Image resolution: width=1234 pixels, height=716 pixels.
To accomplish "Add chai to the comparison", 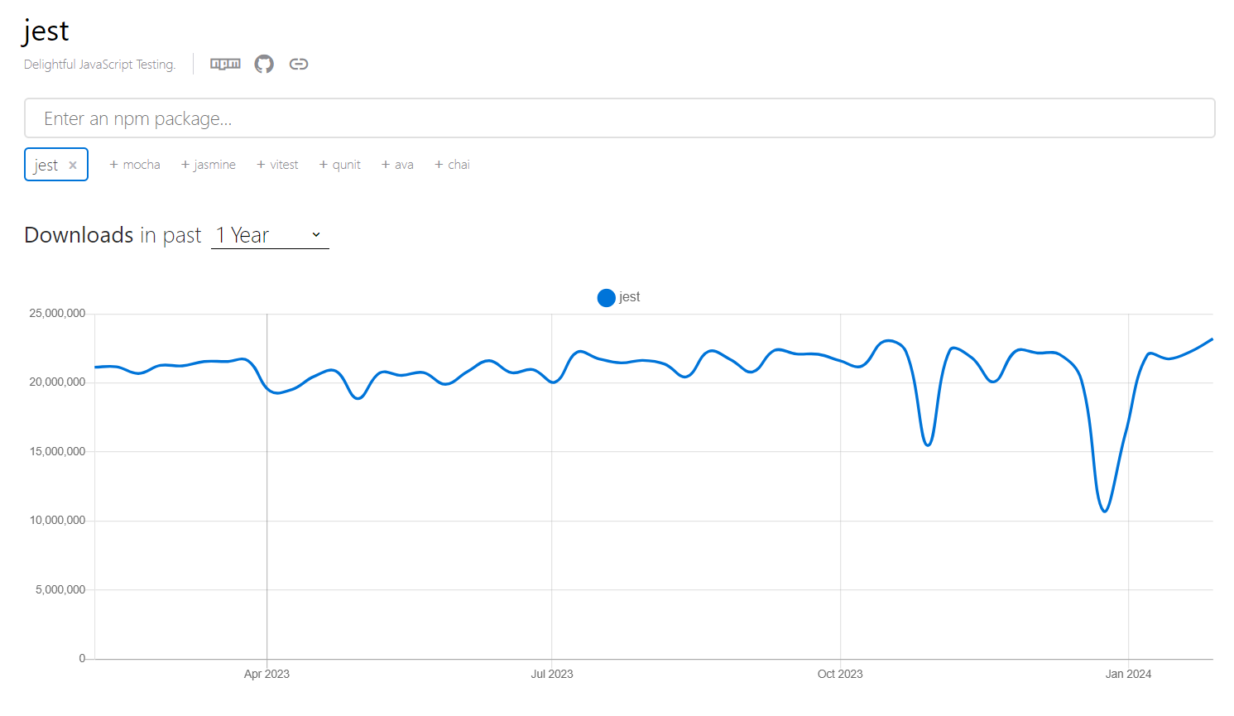I will (x=452, y=164).
